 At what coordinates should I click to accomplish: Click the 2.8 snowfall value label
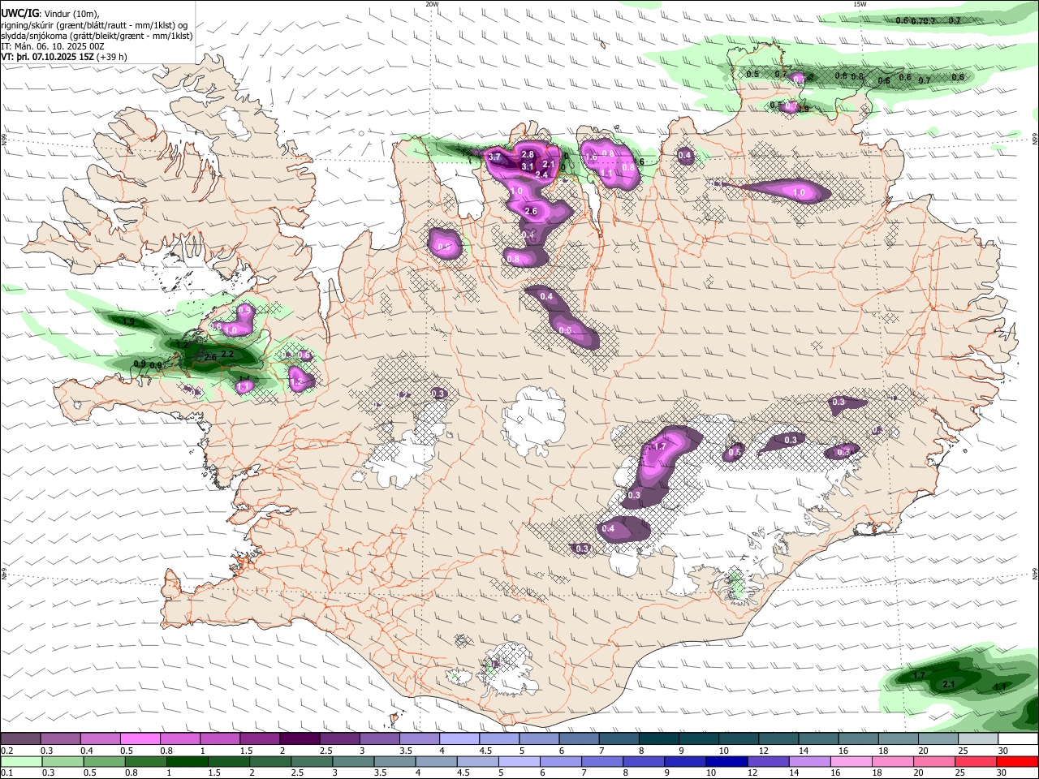[528, 154]
